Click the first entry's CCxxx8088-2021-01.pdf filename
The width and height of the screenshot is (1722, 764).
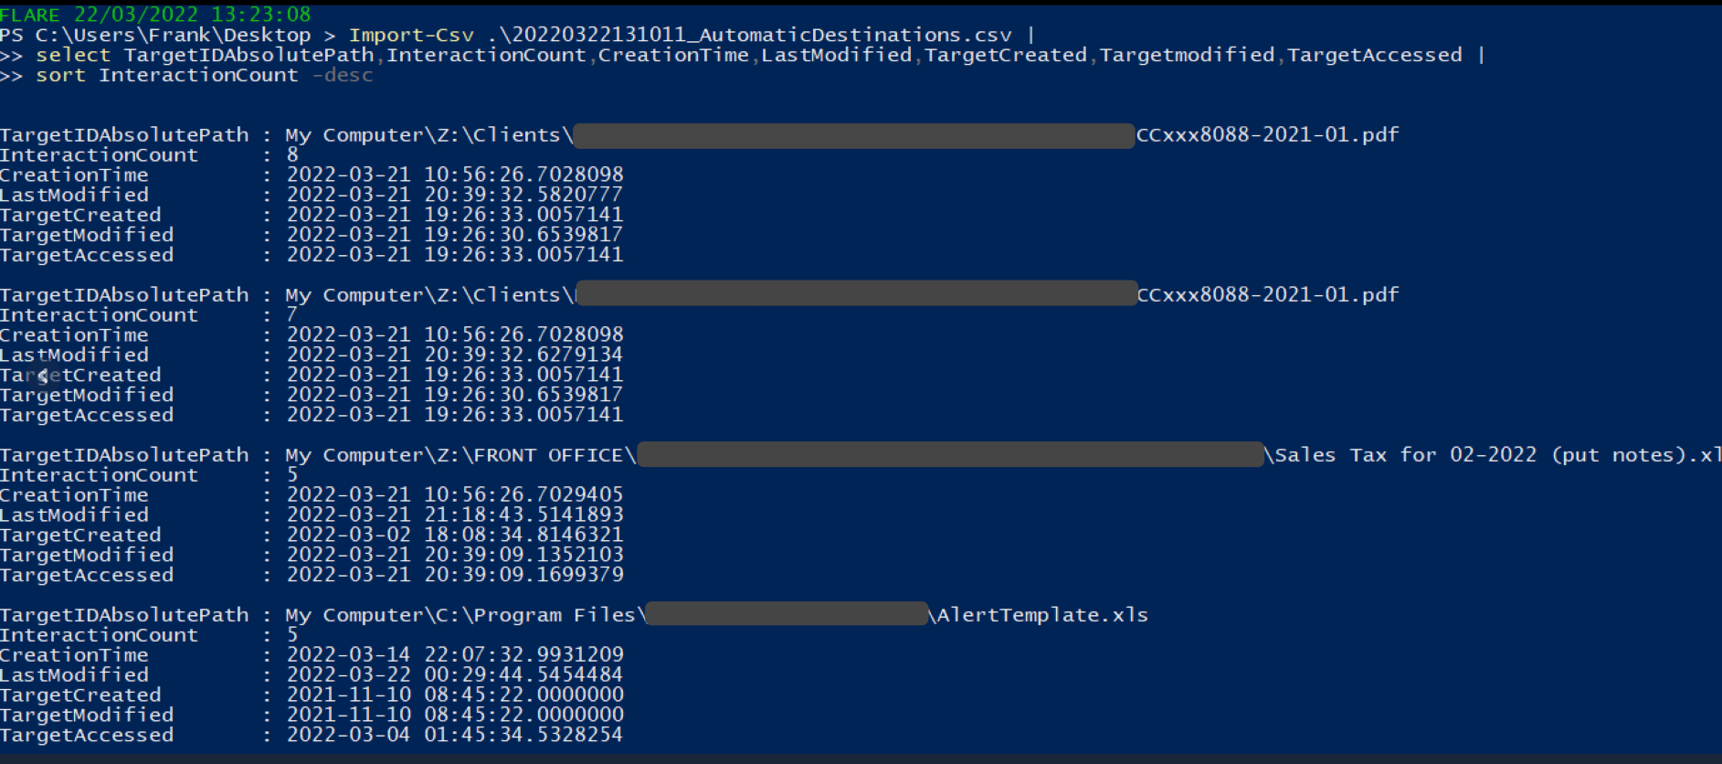pyautogui.click(x=1267, y=135)
